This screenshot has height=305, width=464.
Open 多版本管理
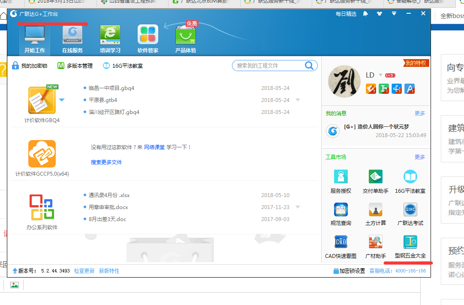[x=75, y=66]
